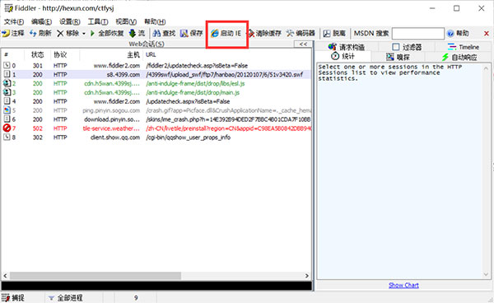Screen dimensions: 494x303
Task: Click the main.js URL in session 3
Action: (x=193, y=92)
